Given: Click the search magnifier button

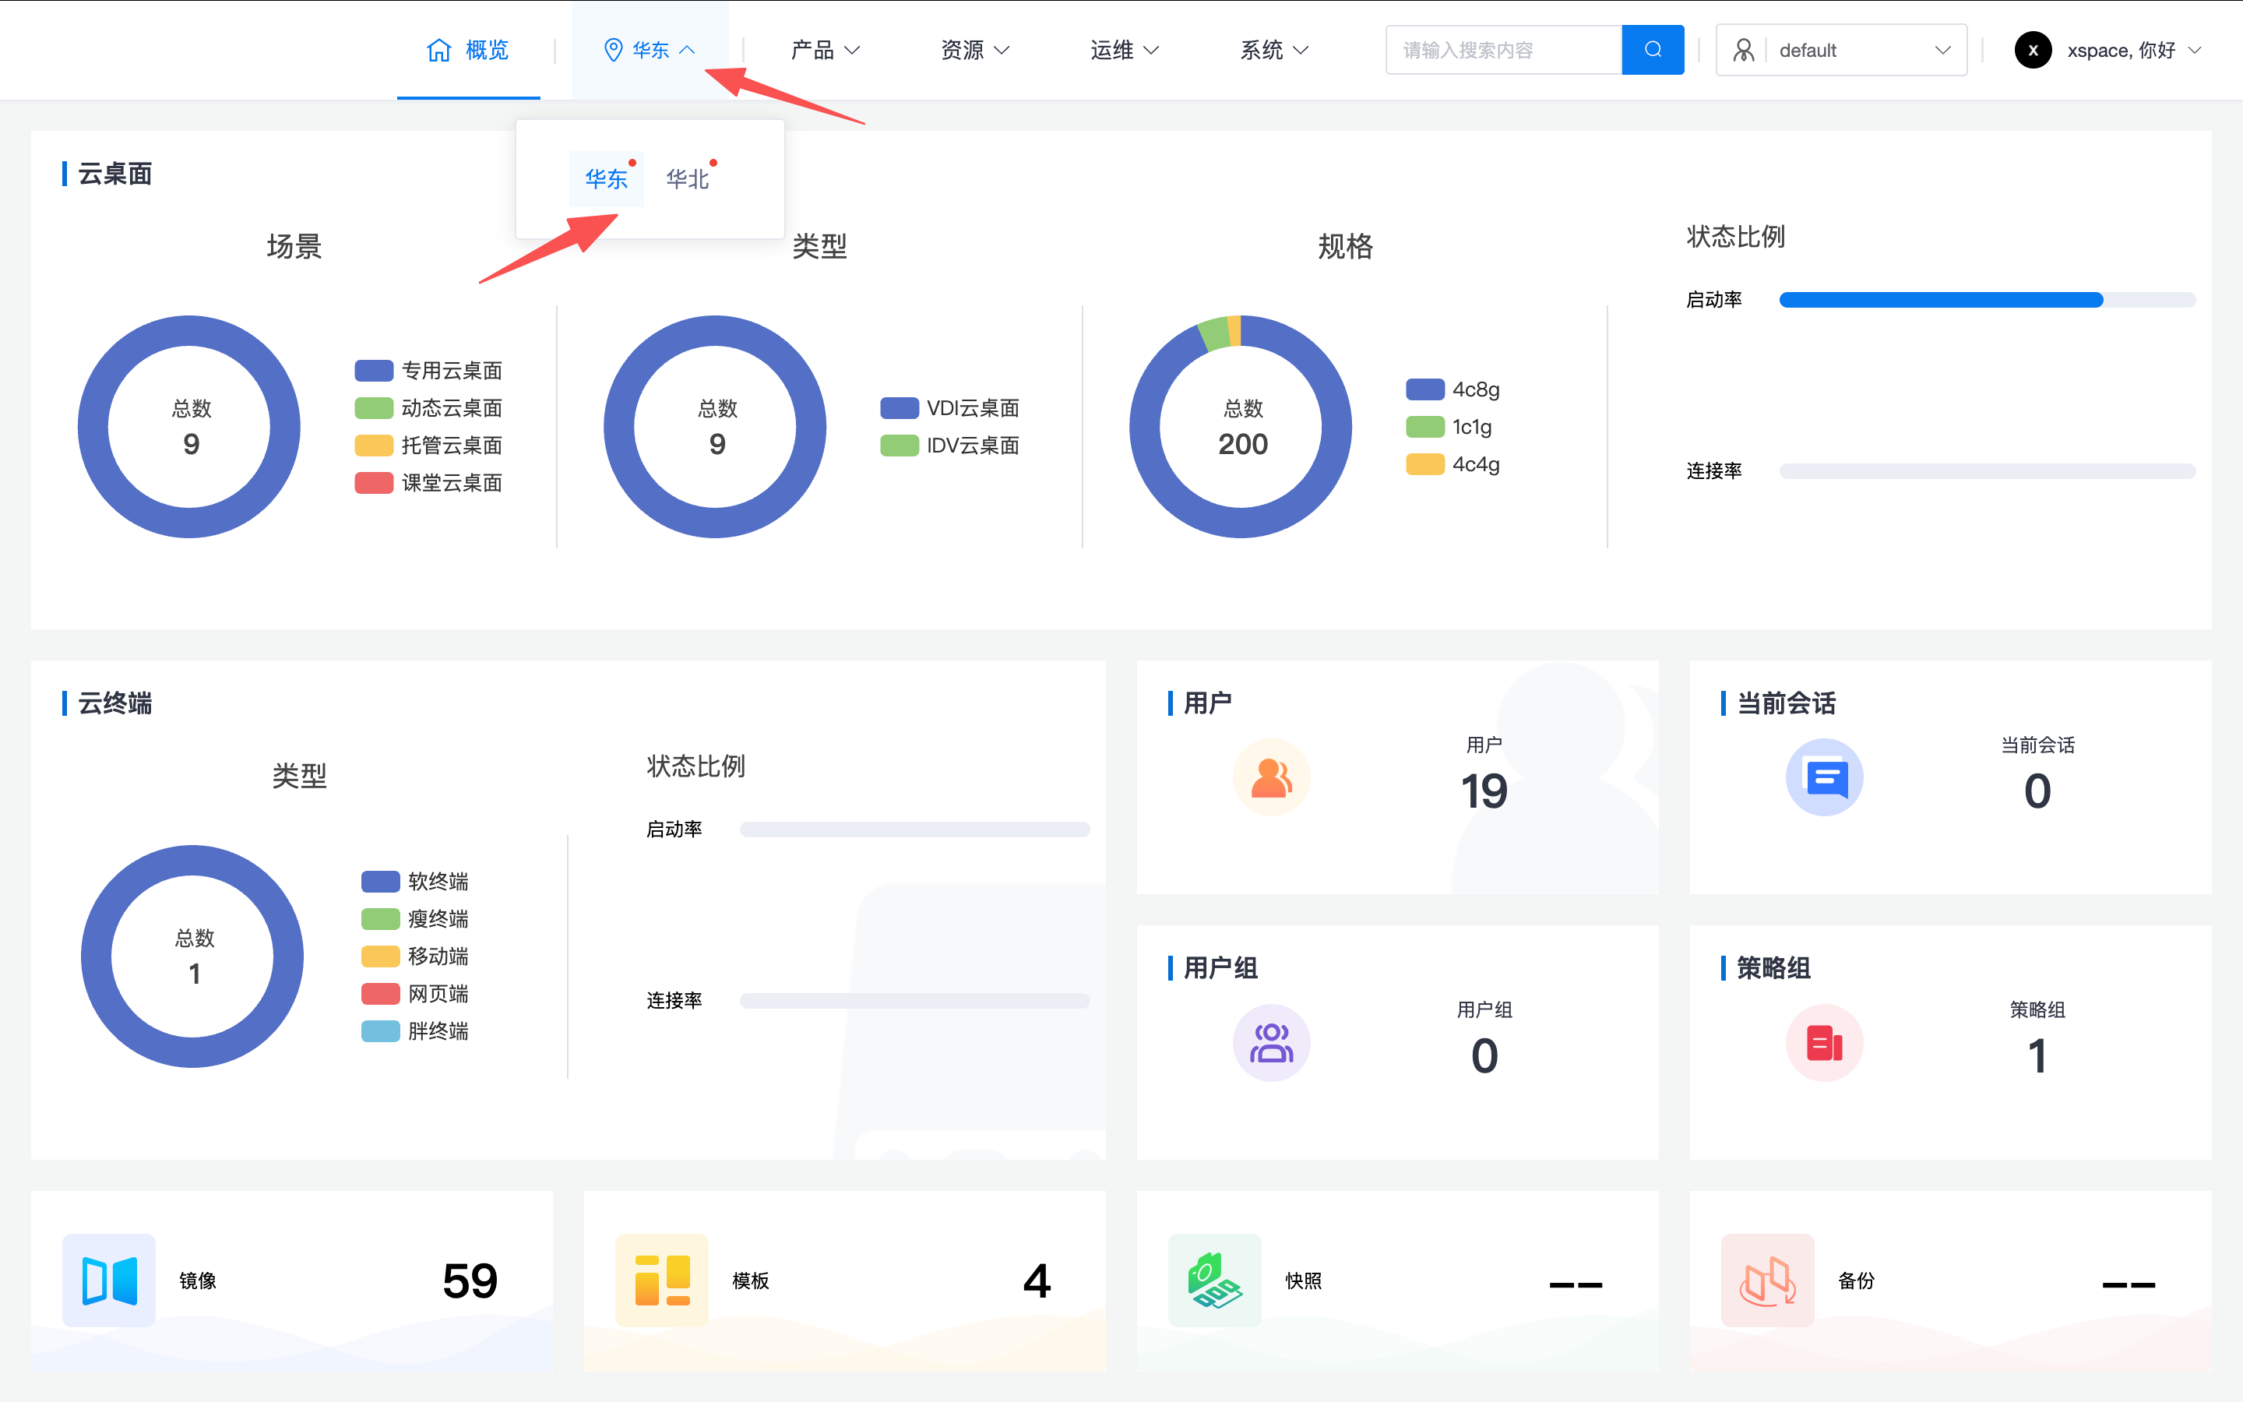Looking at the screenshot, I should (x=1652, y=50).
